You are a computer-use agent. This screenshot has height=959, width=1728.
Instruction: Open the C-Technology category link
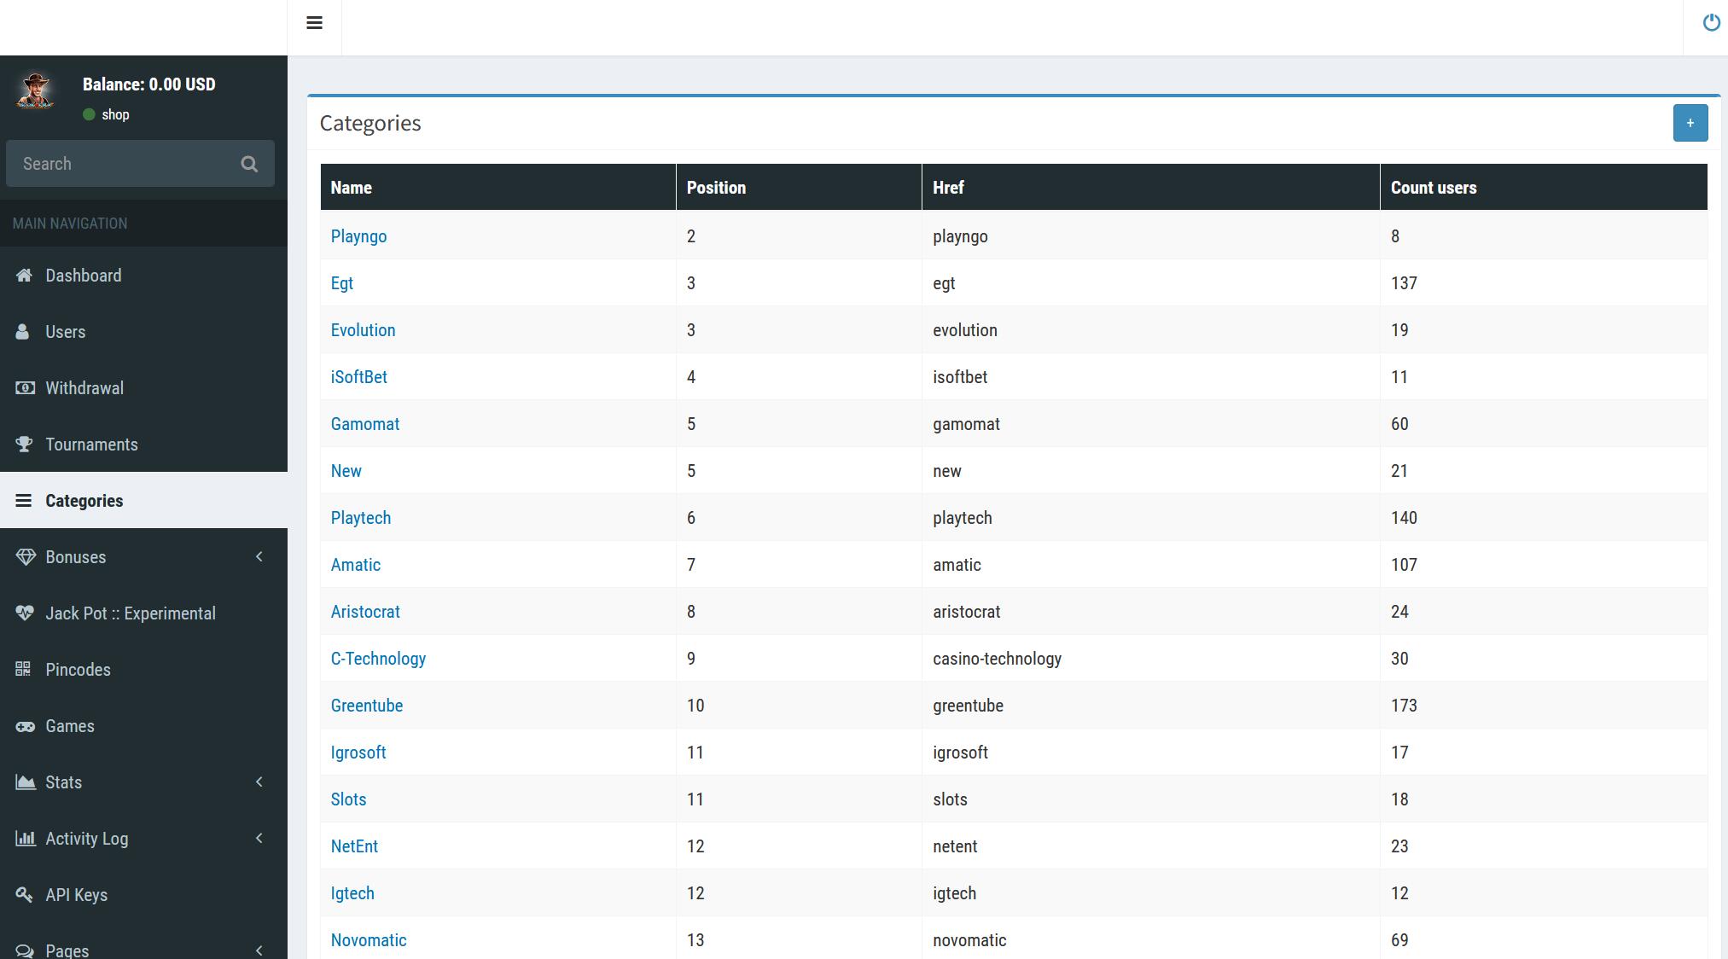pos(378,659)
